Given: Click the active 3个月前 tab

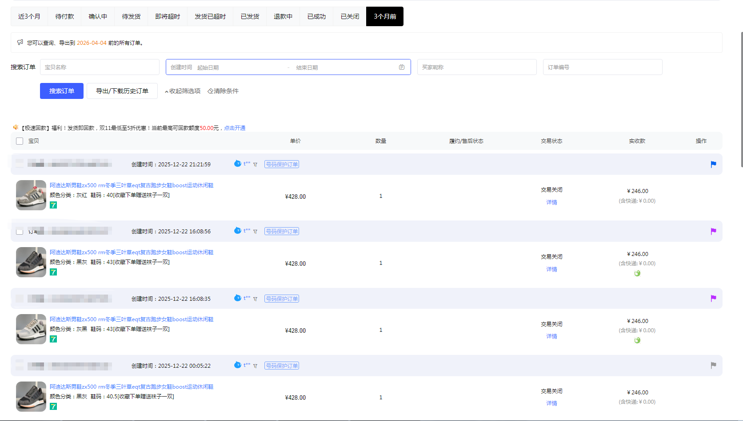Looking at the screenshot, I should (385, 16).
